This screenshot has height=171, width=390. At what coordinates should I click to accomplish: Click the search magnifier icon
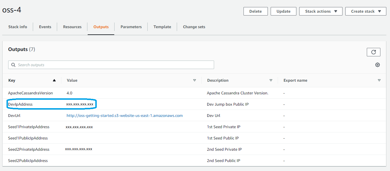click(13, 65)
